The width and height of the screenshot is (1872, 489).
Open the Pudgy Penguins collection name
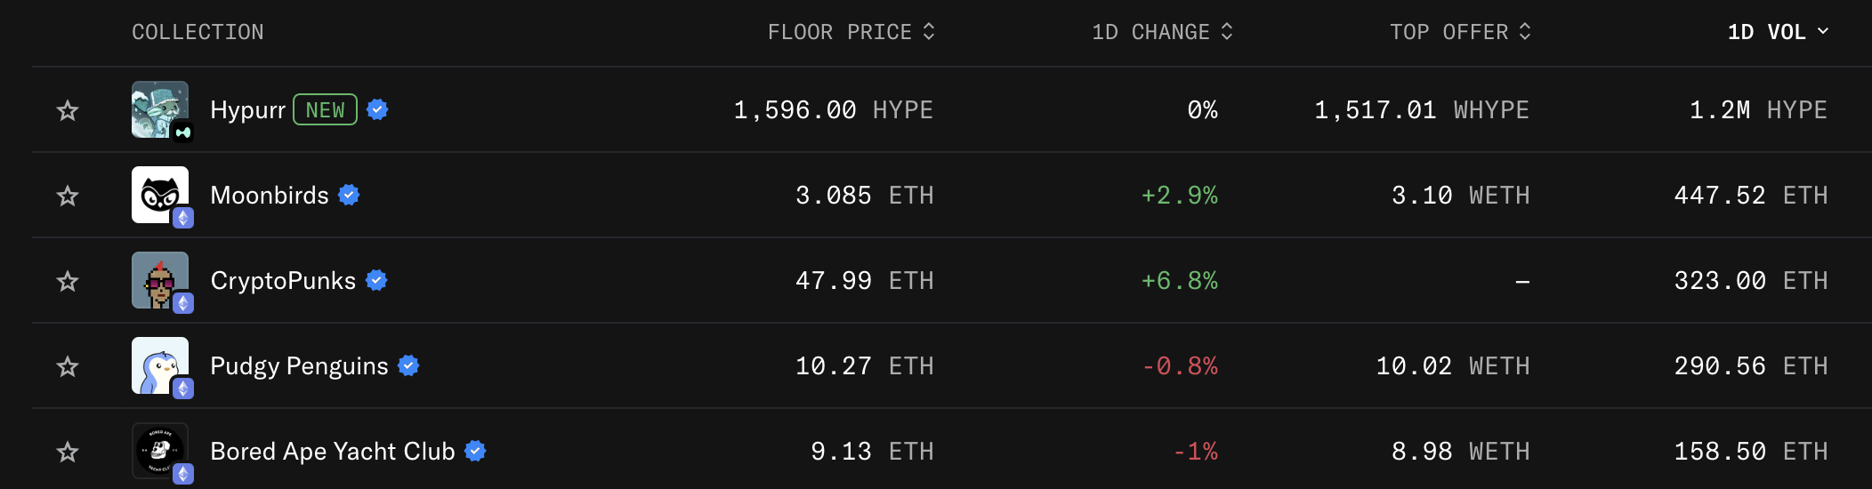click(x=299, y=366)
